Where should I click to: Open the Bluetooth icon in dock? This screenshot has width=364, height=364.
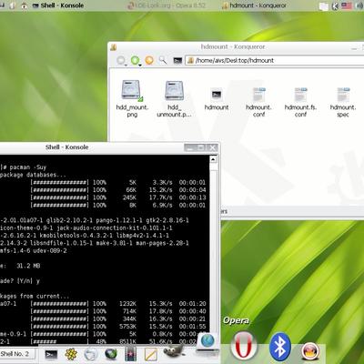279,347
